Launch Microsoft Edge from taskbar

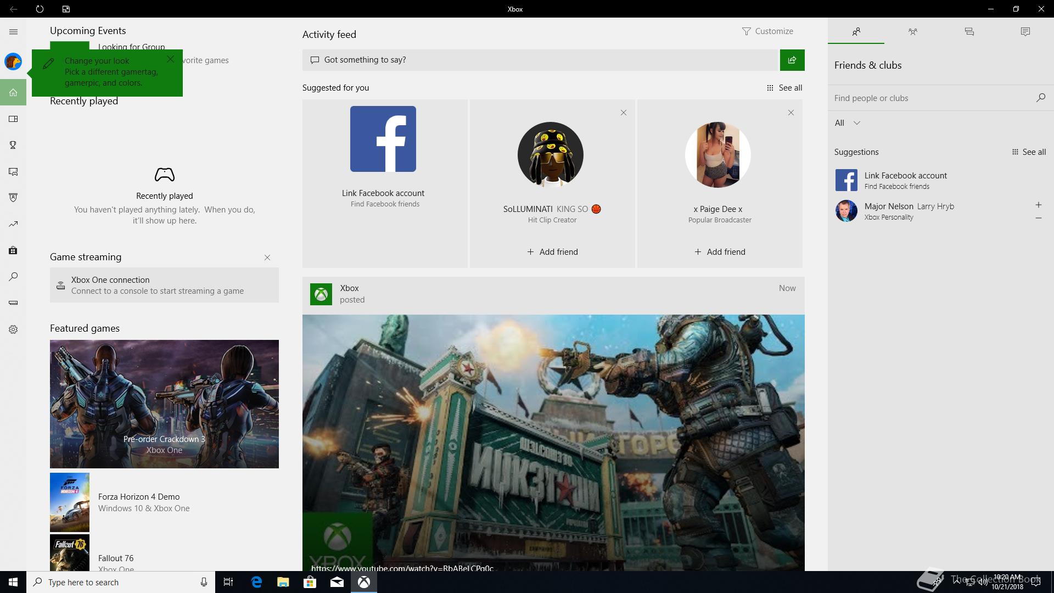[256, 582]
